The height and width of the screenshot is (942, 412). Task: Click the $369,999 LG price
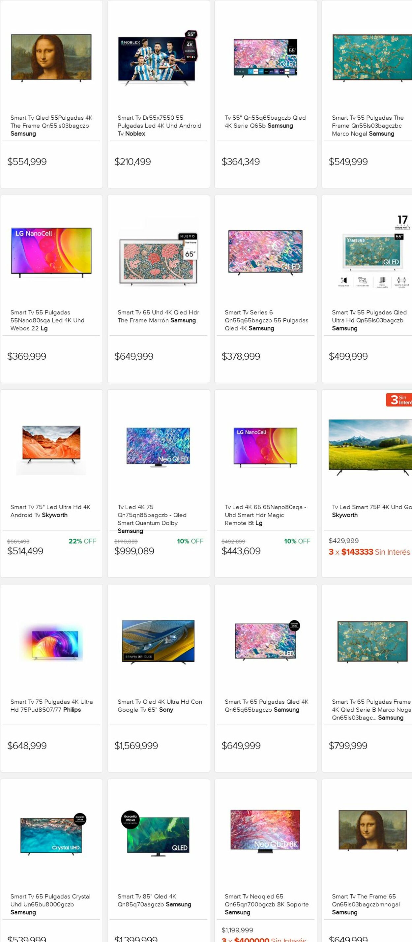(x=27, y=356)
